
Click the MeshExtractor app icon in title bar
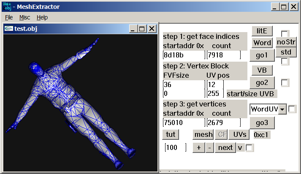pyautogui.click(x=6, y=7)
